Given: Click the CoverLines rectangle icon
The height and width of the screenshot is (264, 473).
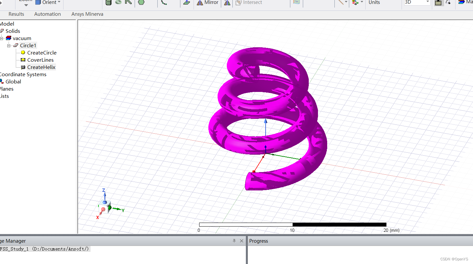Looking at the screenshot, I should coord(23,60).
